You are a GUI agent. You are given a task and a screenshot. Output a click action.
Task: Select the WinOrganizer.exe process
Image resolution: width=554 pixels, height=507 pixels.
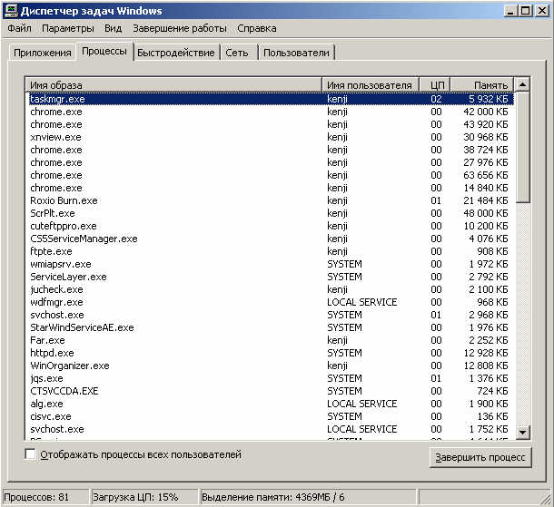pos(271,366)
